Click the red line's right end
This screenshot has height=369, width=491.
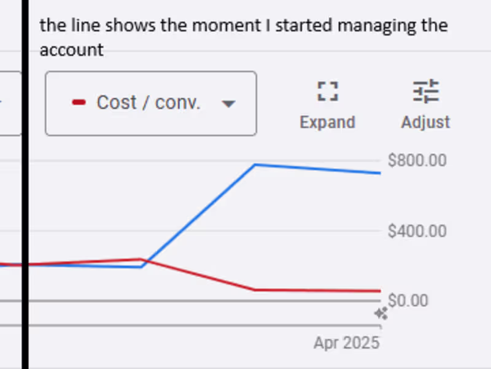379,291
